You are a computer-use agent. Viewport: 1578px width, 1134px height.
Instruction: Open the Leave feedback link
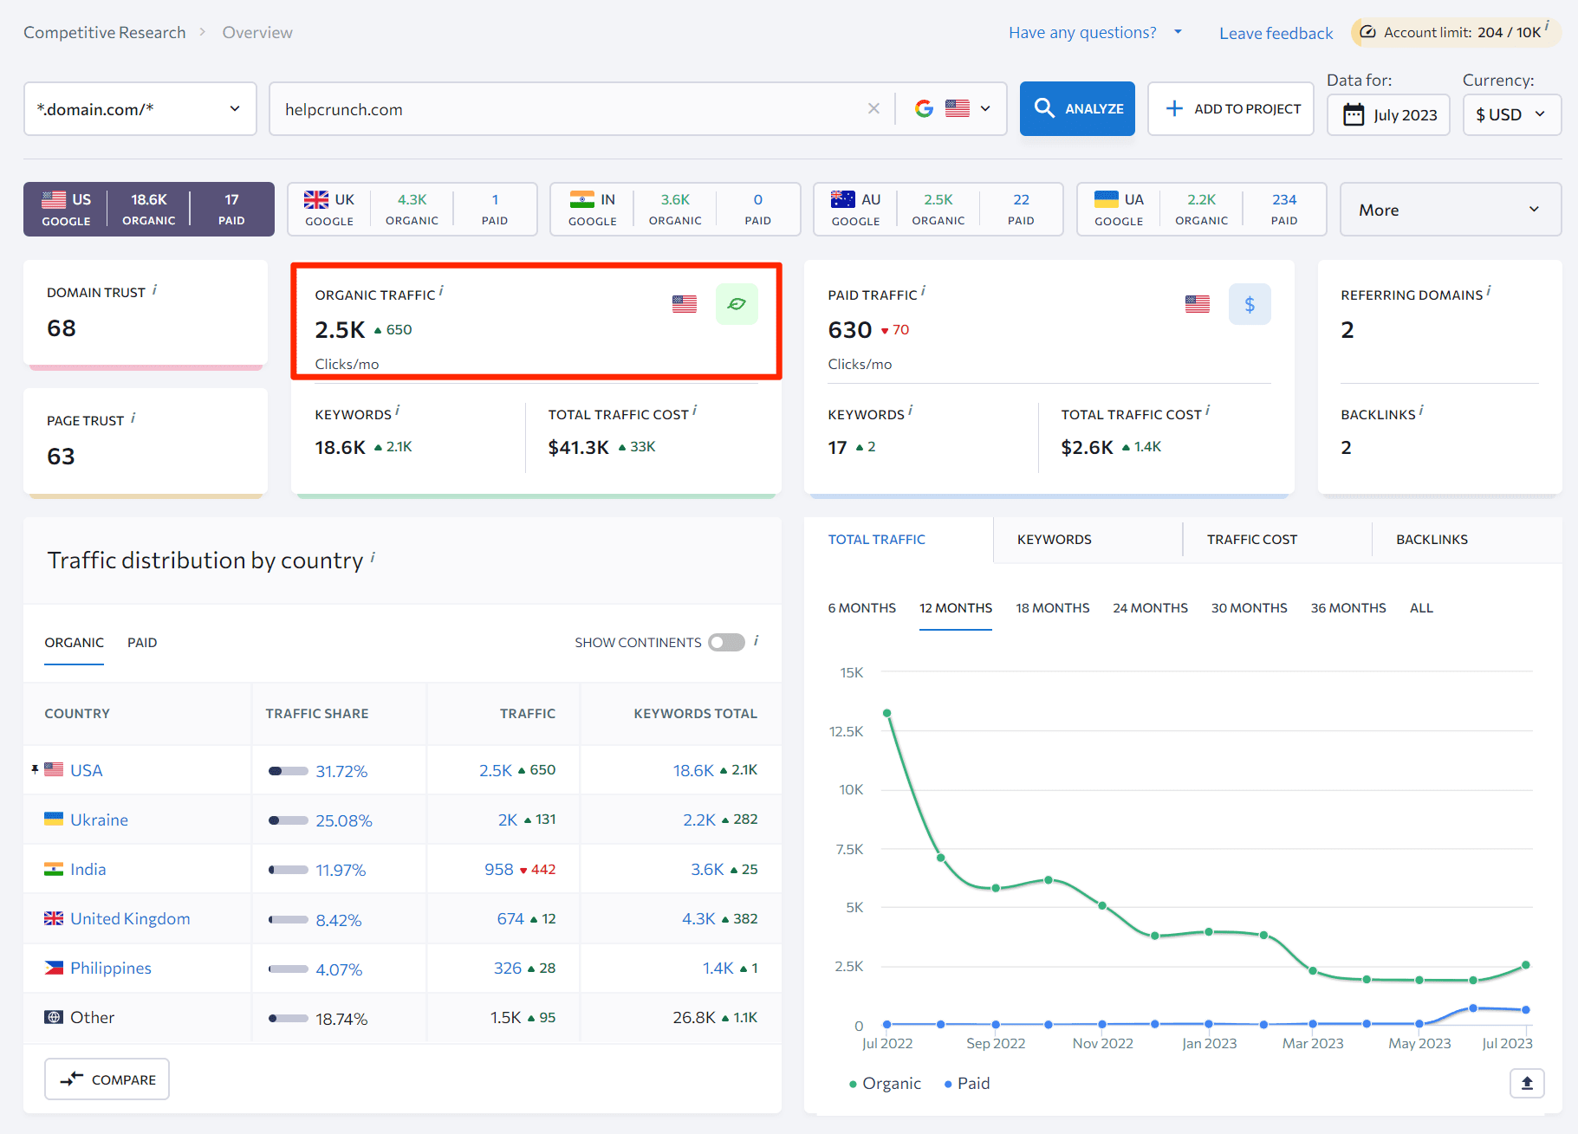[x=1276, y=33]
